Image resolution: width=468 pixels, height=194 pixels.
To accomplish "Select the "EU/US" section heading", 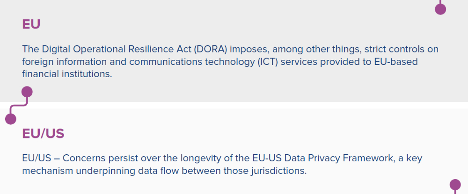I will (x=43, y=134).
